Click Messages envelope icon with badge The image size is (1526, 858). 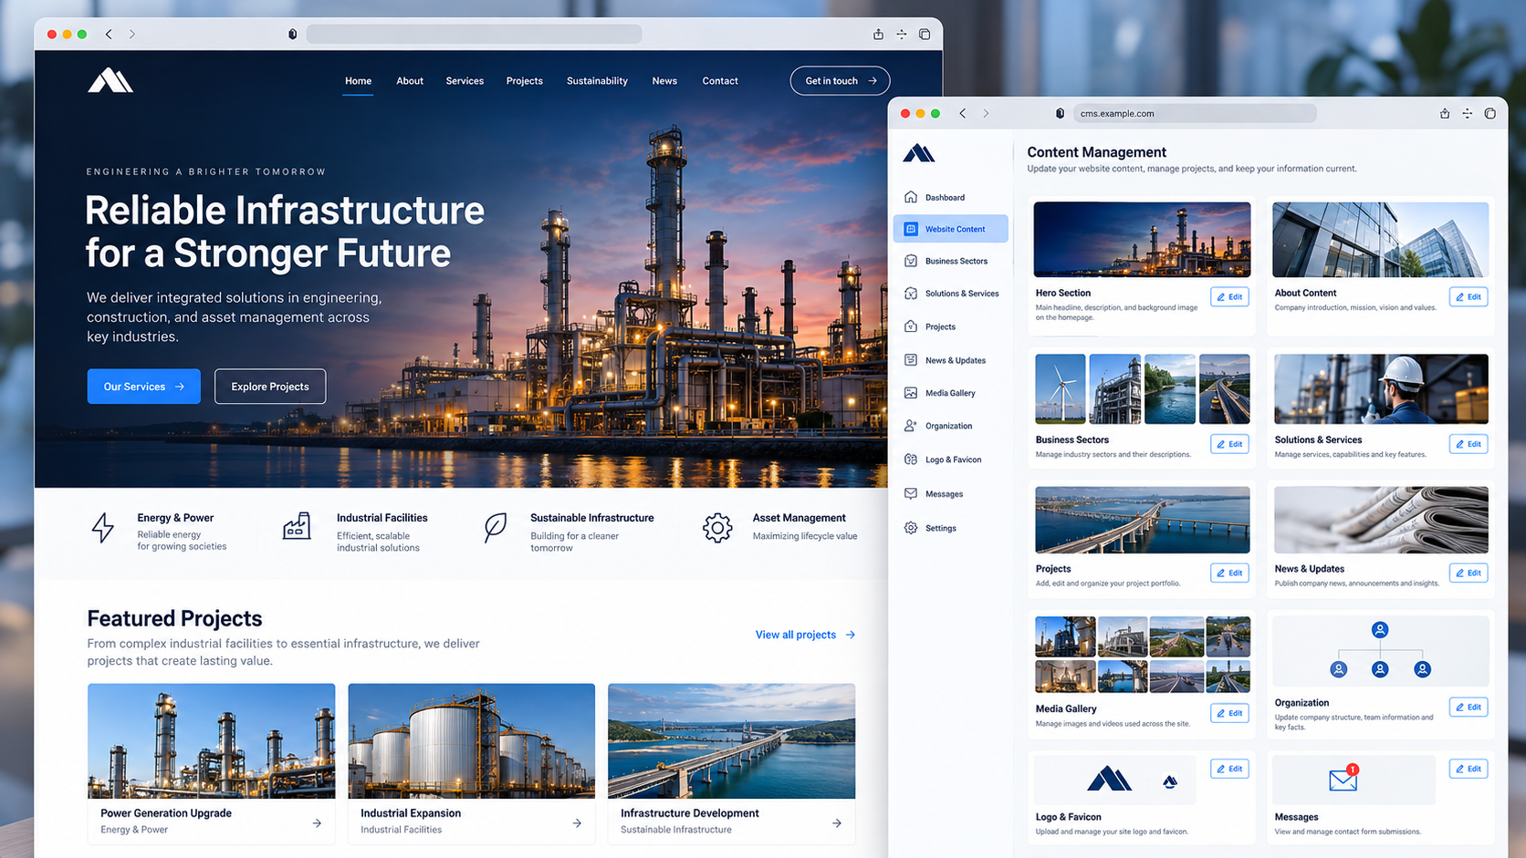click(x=1344, y=778)
